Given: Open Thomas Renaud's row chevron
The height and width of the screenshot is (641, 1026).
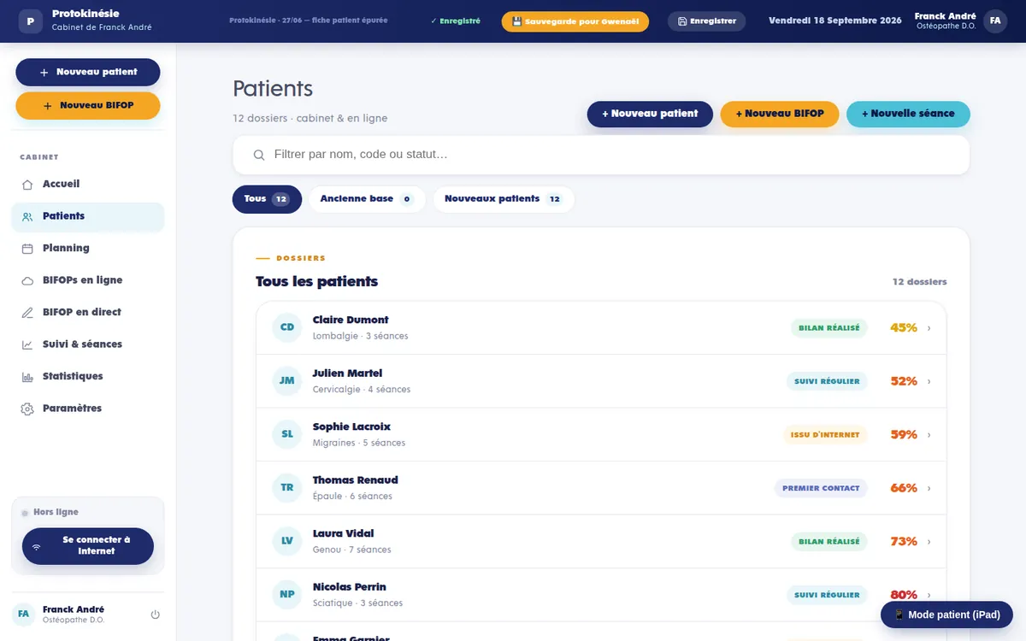Looking at the screenshot, I should pos(929,488).
